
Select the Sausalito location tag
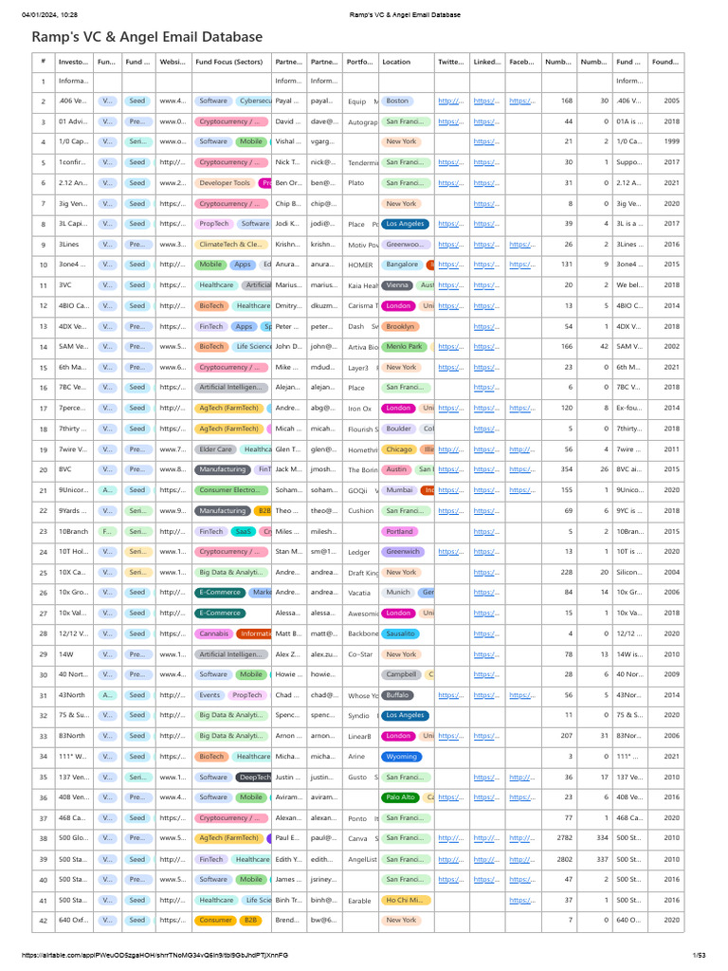pyautogui.click(x=401, y=634)
